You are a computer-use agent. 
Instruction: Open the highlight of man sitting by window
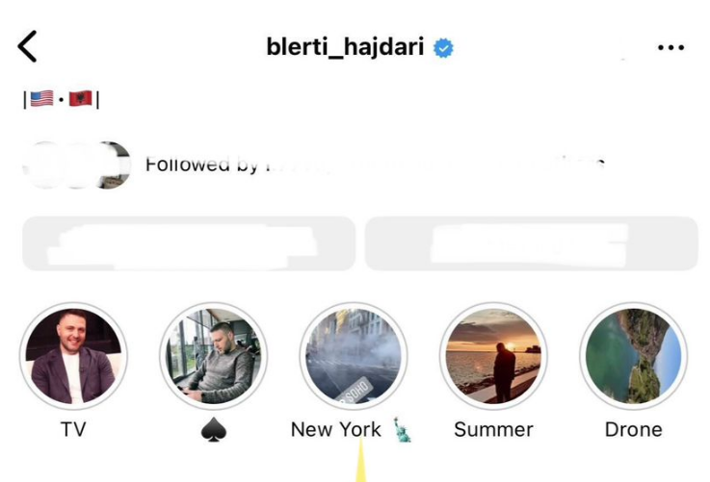pyautogui.click(x=213, y=356)
